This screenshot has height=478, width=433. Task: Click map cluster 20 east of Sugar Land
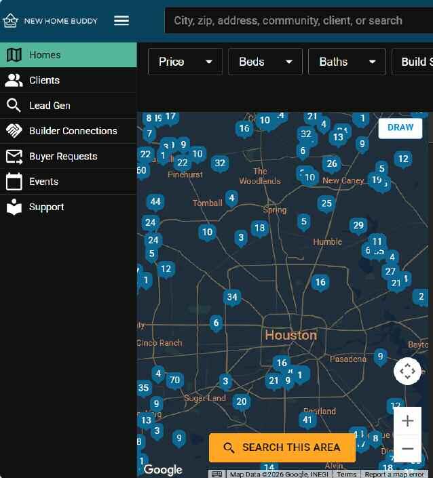click(242, 402)
